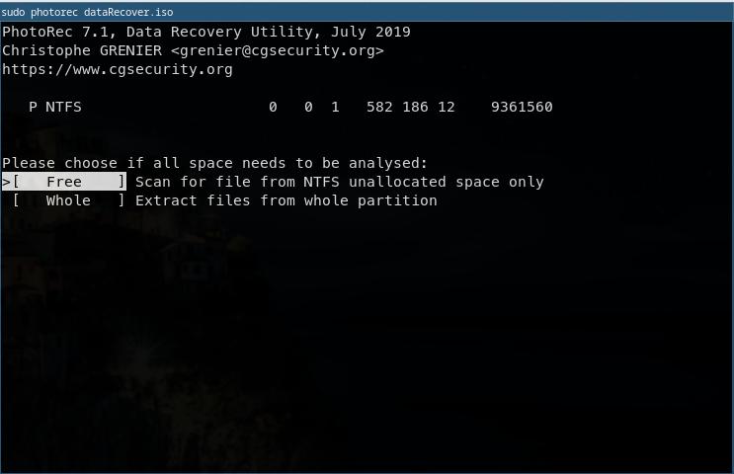
Task: Click the Christophe GRENIER author name
Action: 82,50
